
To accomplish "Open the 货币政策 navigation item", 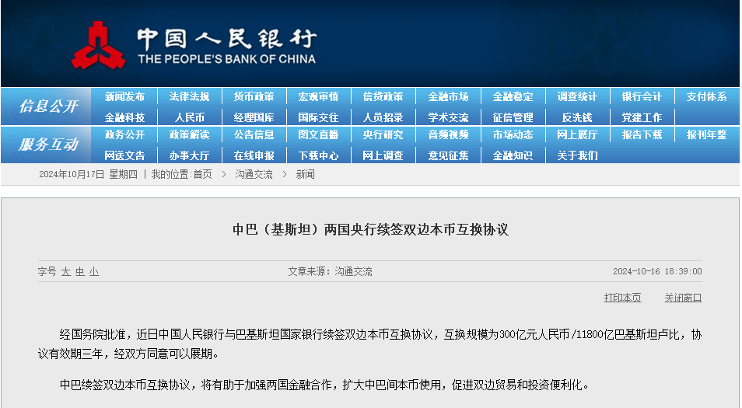I will [x=254, y=97].
